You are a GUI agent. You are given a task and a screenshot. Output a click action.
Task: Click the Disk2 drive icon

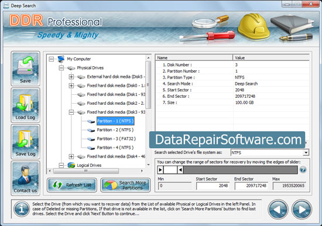click(81, 104)
